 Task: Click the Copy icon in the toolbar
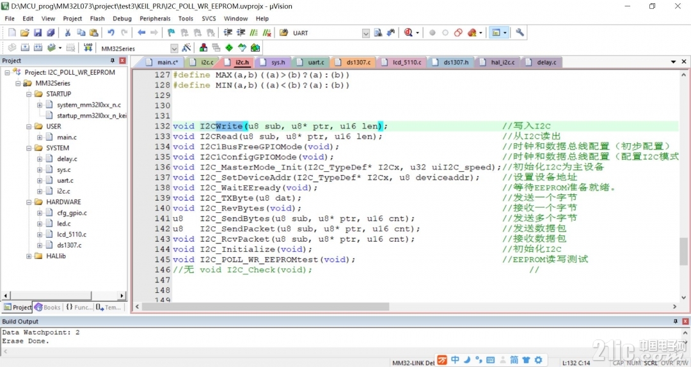(81, 33)
